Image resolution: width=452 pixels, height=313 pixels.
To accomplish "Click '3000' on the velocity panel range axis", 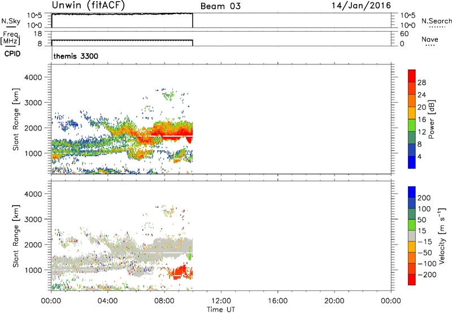I will point(33,219).
